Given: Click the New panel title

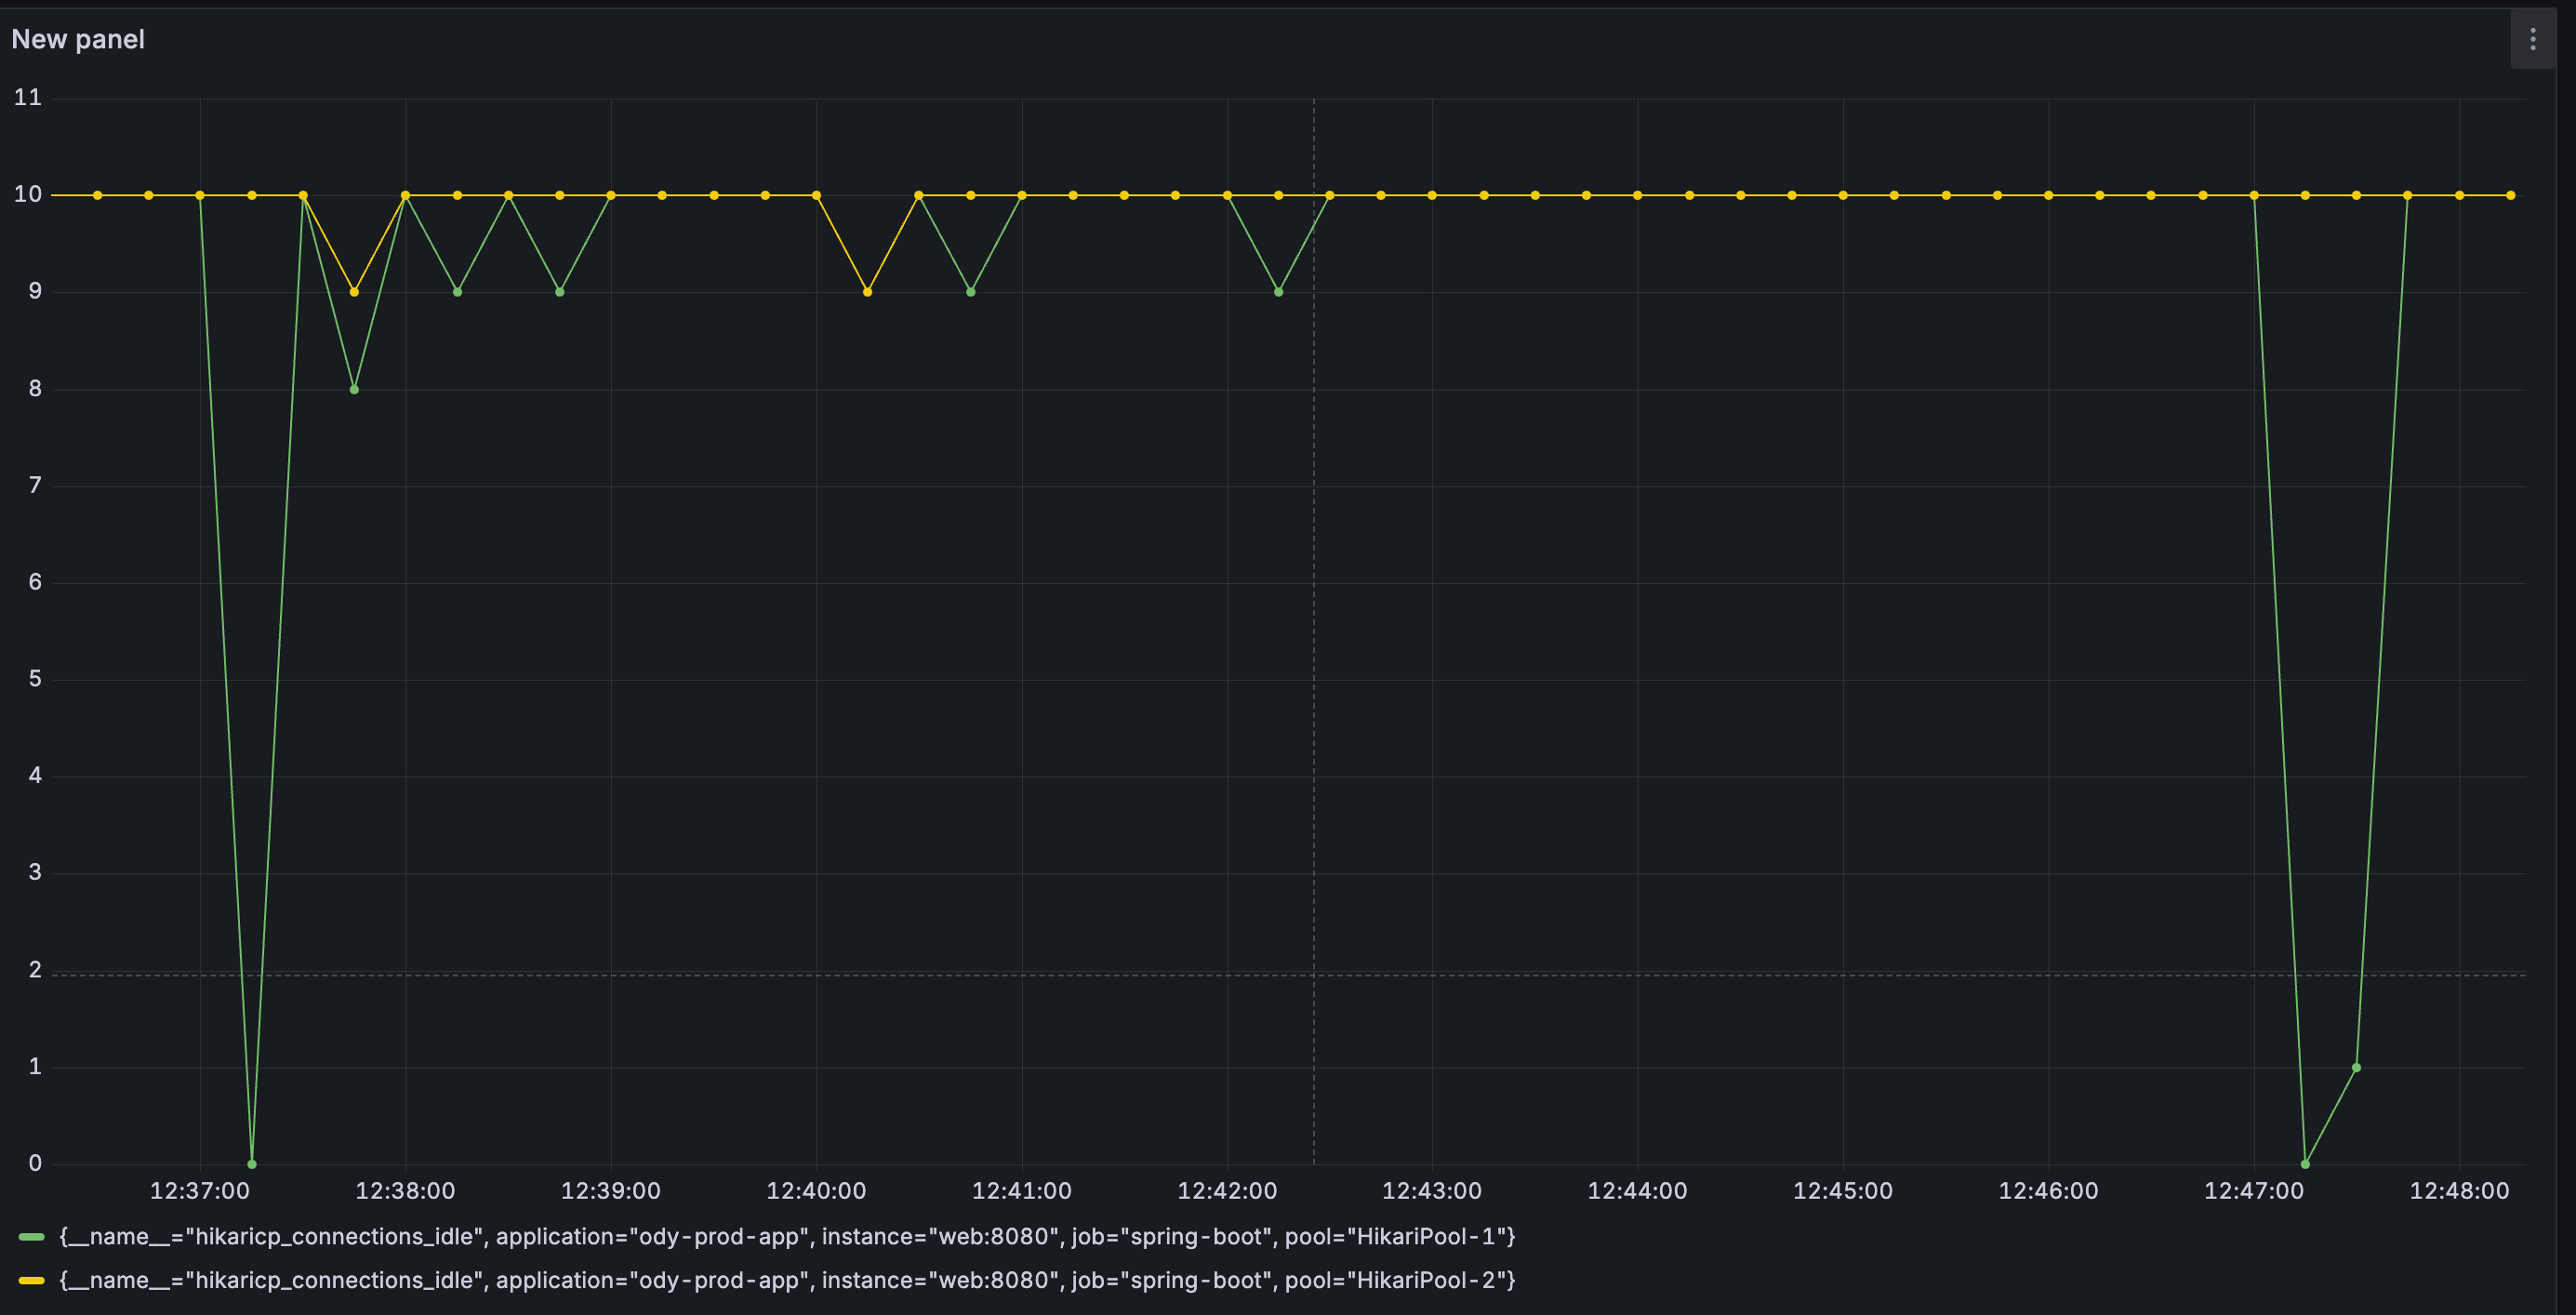Looking at the screenshot, I should (x=78, y=39).
